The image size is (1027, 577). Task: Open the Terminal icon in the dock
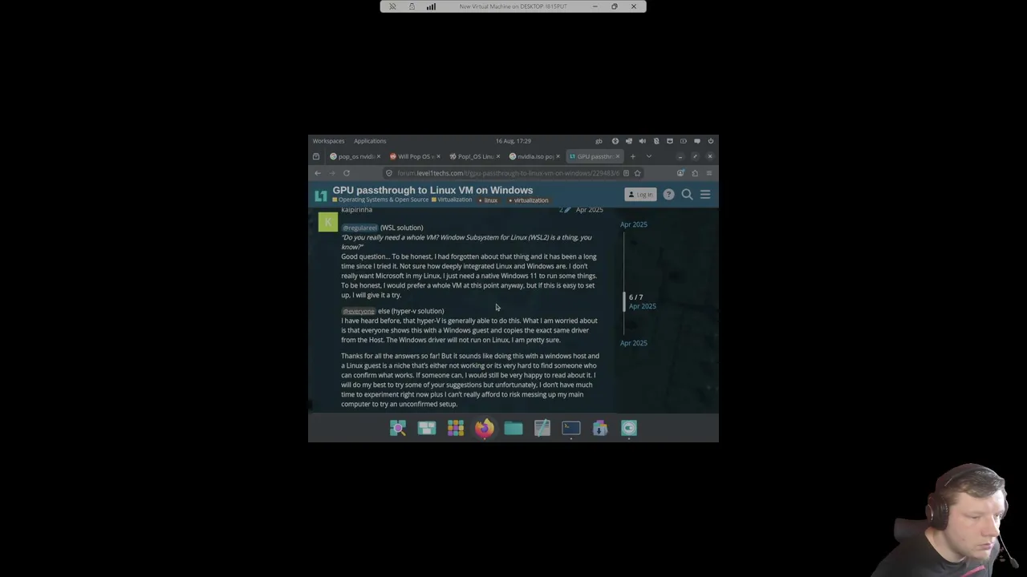pos(571,429)
